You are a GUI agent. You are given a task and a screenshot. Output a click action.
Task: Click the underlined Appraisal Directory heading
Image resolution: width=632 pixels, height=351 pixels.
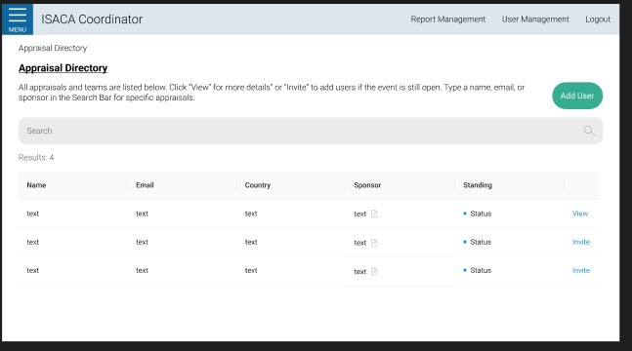pyautogui.click(x=63, y=68)
